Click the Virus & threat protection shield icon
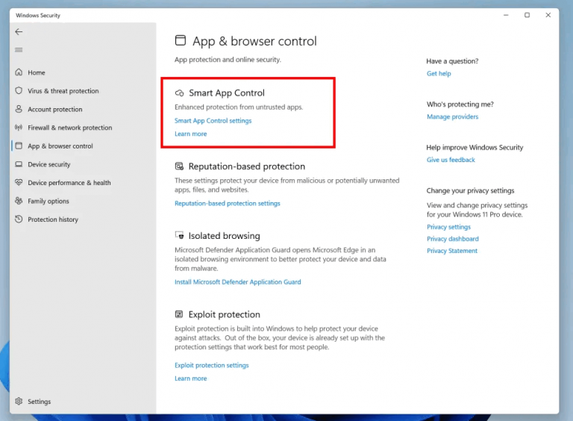Viewport: 573px width, 421px height. (x=19, y=91)
